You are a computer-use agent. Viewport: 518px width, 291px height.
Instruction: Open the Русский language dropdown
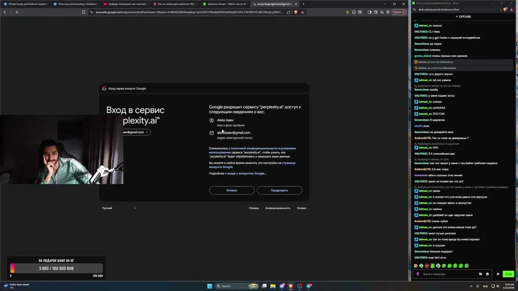[119, 208]
